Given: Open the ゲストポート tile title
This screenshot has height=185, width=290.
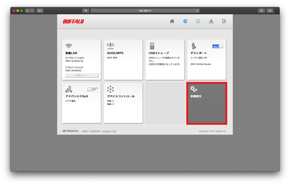Looking at the screenshot, I should [199, 53].
